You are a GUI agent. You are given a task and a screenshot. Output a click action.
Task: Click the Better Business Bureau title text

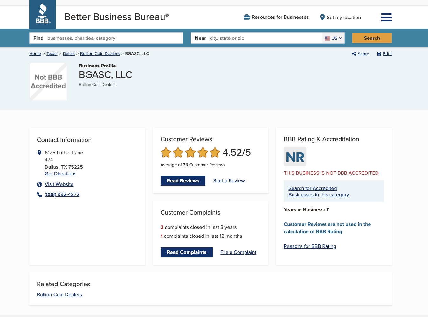116,17
